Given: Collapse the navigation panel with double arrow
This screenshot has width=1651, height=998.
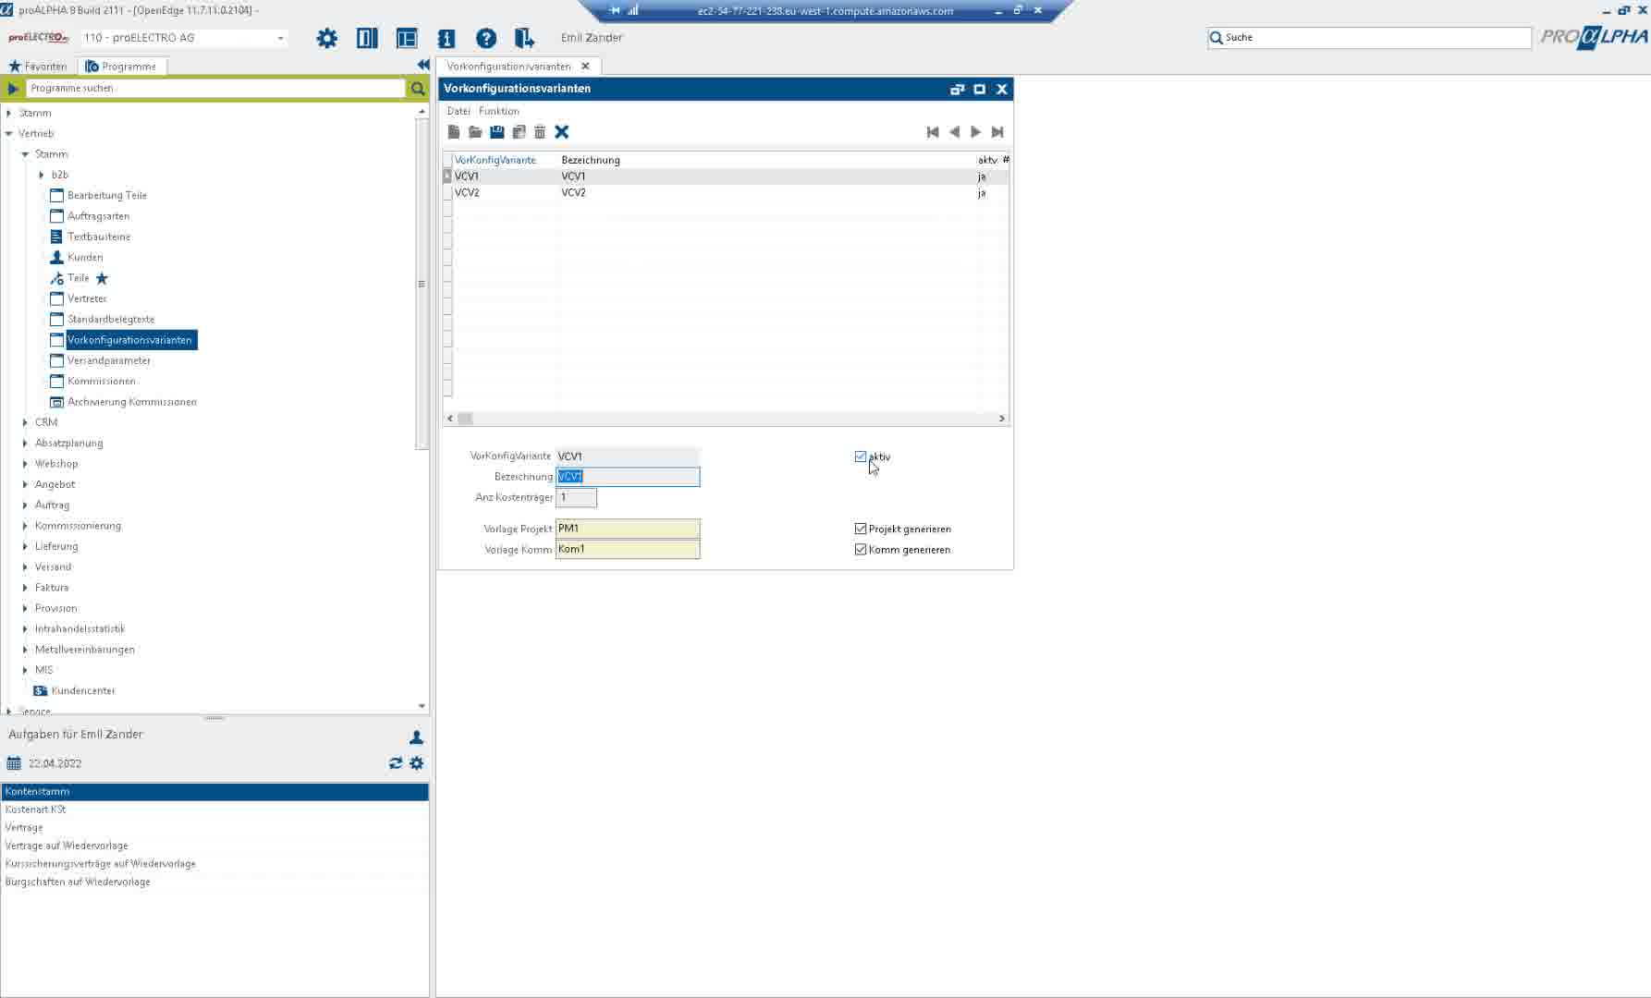Looking at the screenshot, I should [423, 65].
